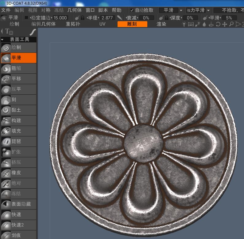The height and width of the screenshot is (239, 244).
Task: Click the water droplet icon
Action: point(204,24)
